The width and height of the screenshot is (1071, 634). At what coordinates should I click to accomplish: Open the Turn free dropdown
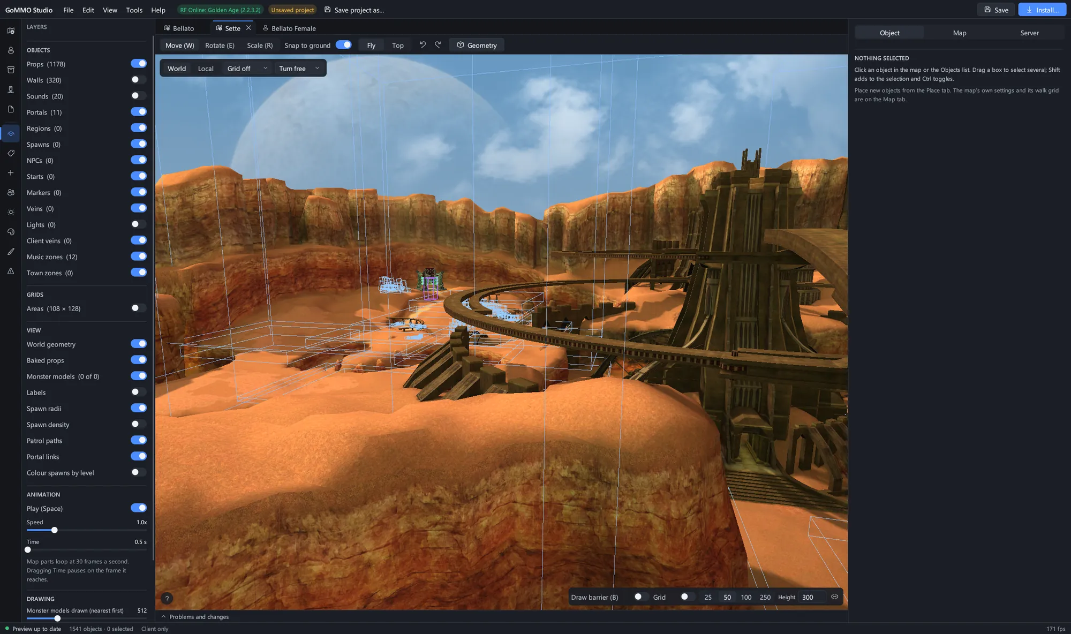pyautogui.click(x=299, y=69)
